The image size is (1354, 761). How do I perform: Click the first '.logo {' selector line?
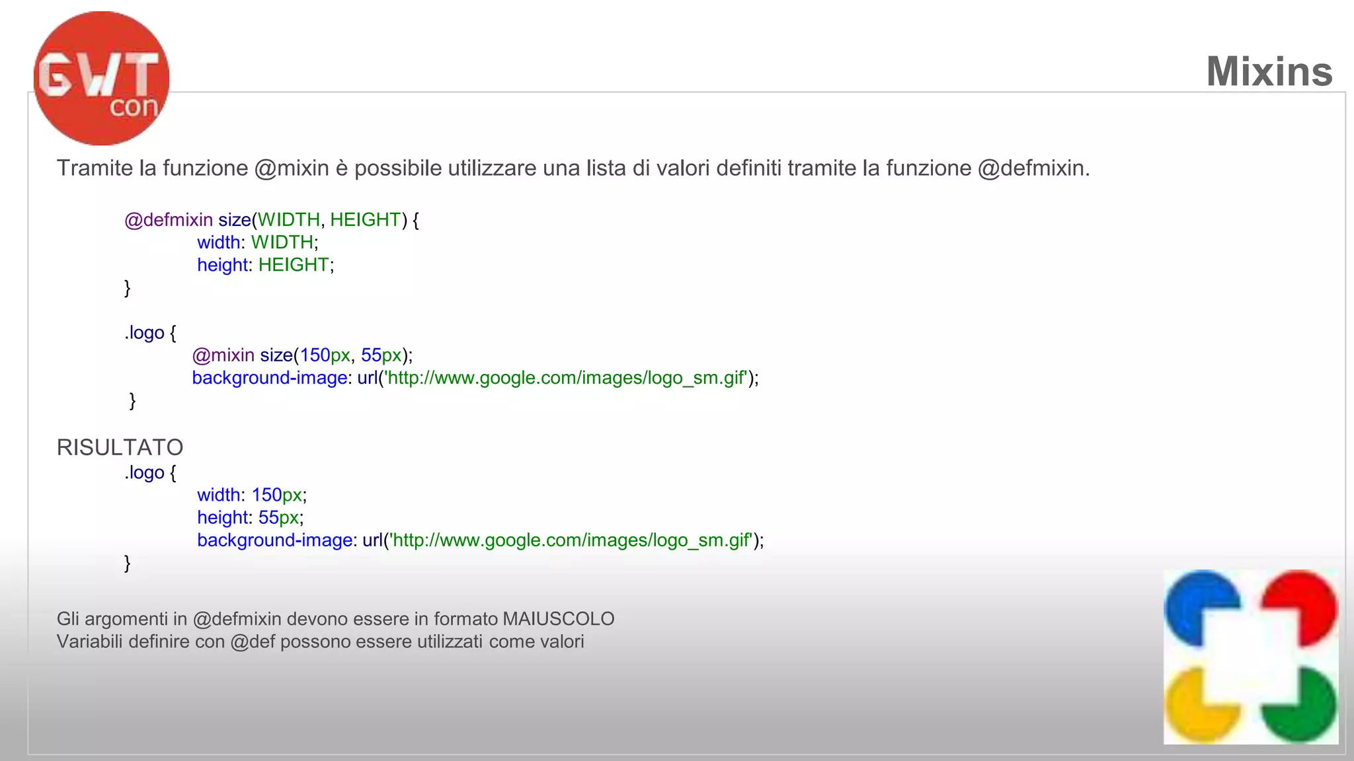[150, 332]
